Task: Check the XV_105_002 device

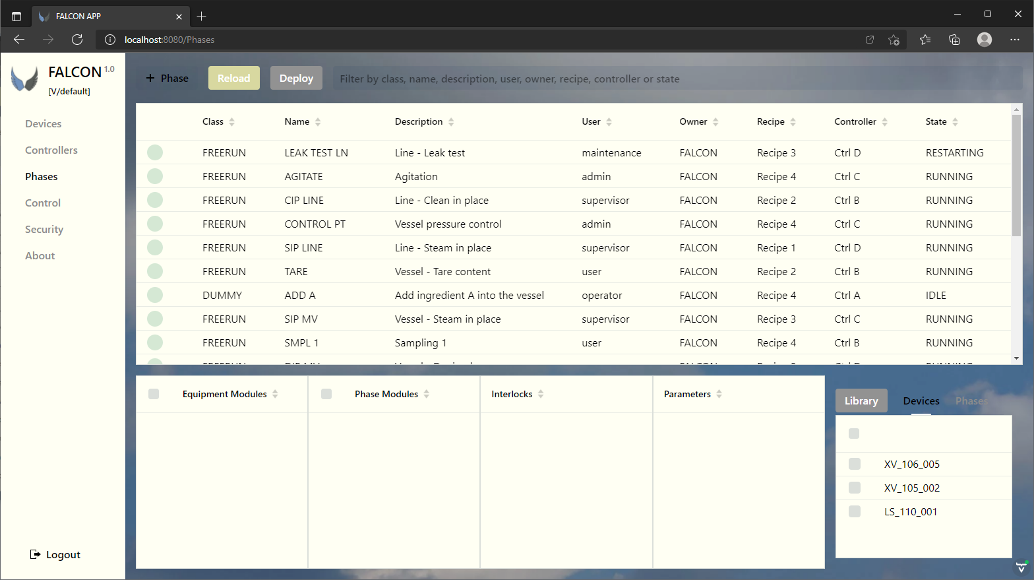Action: (x=855, y=488)
